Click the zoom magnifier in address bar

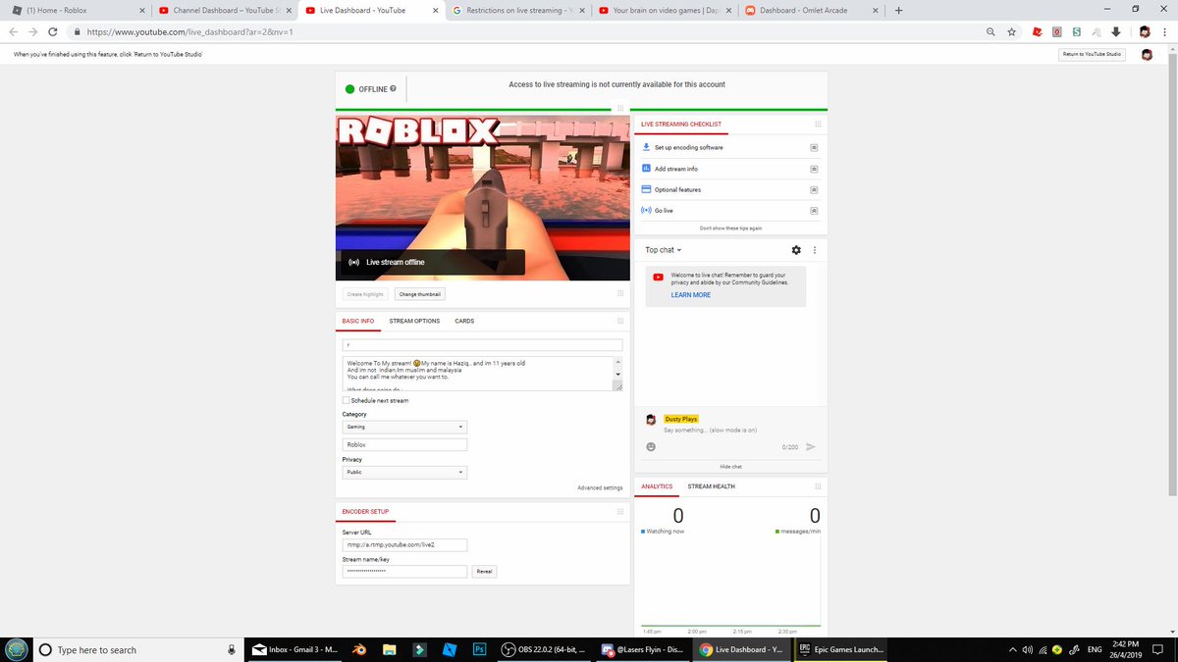991,31
